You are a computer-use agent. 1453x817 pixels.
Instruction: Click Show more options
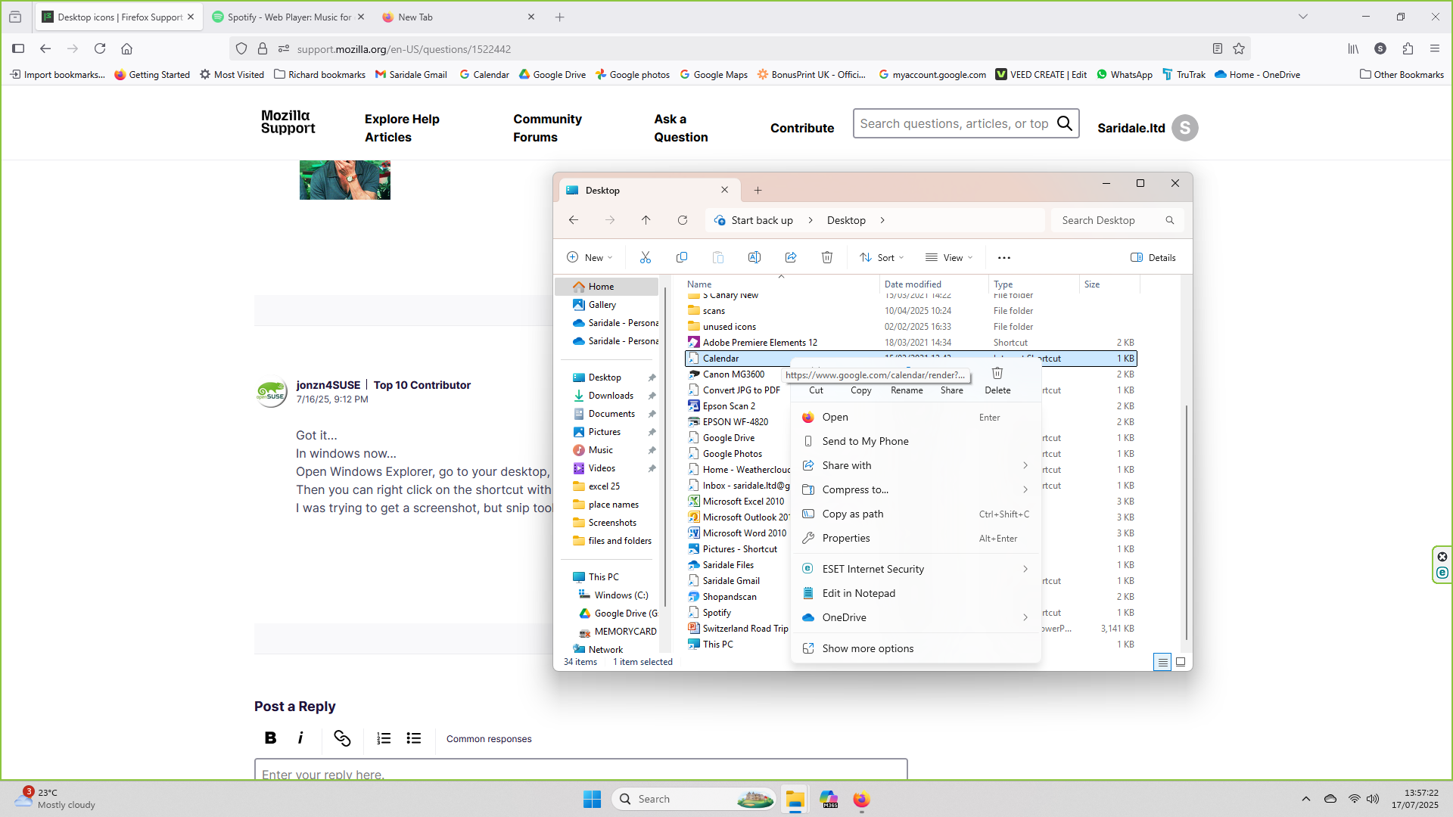916,648
